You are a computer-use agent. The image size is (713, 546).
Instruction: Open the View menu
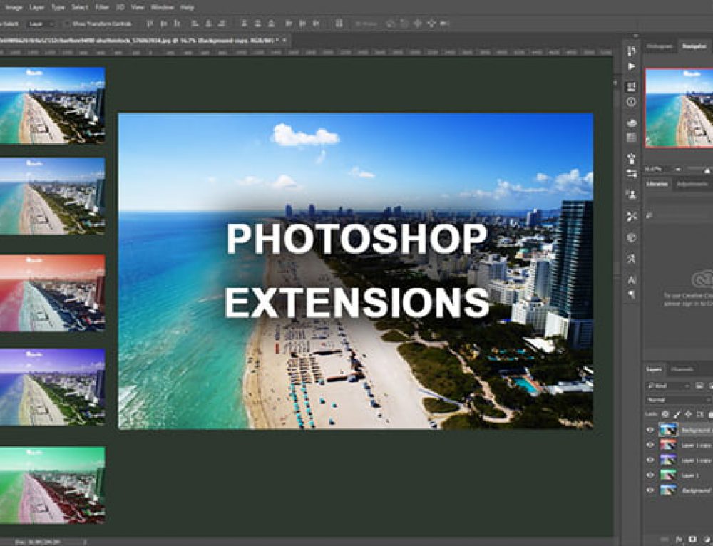point(138,7)
